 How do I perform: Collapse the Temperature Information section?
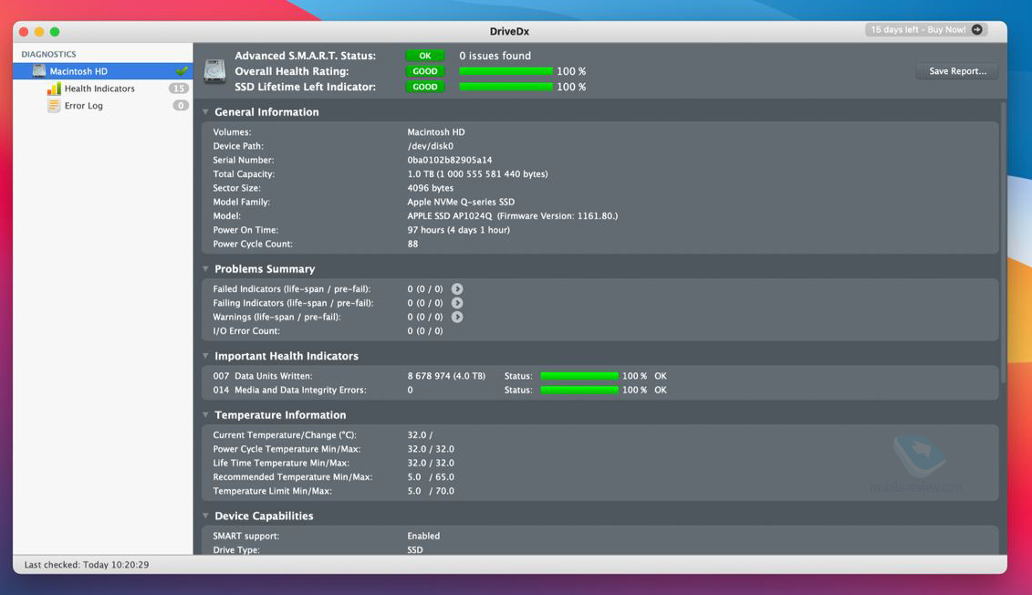[x=205, y=414]
